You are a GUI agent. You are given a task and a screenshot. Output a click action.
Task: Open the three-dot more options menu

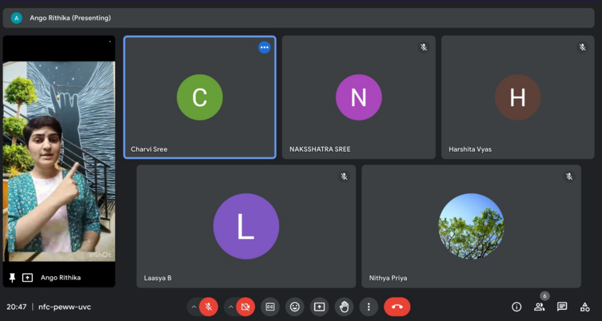(369, 306)
